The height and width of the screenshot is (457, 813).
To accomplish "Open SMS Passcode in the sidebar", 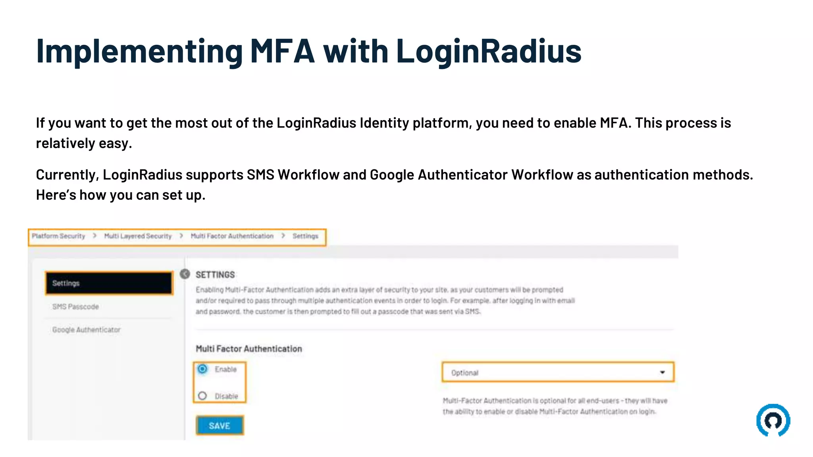I will 75,307.
